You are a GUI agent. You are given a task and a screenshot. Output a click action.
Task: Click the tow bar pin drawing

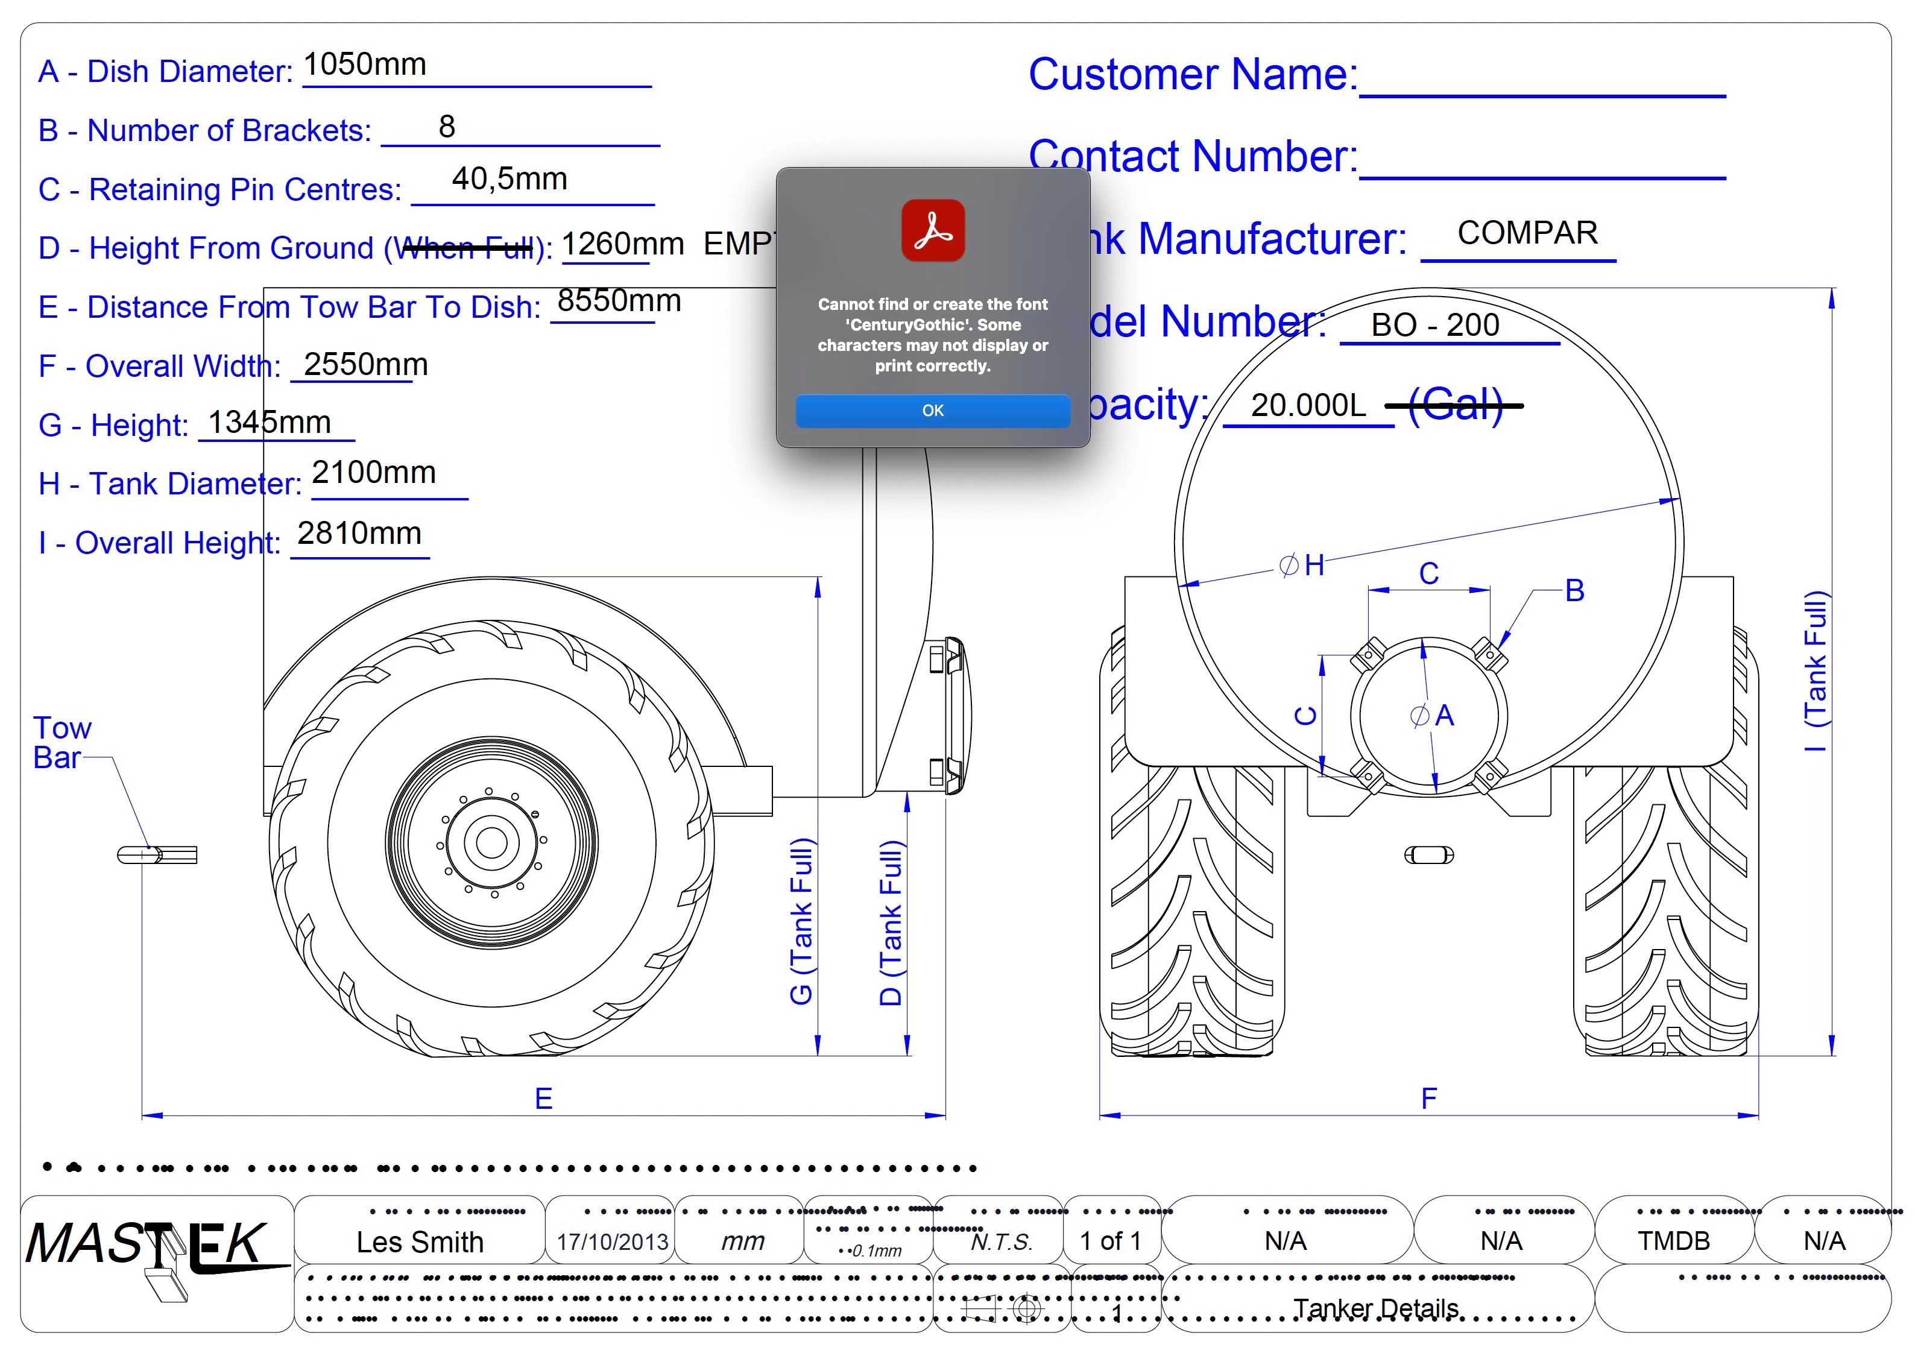click(x=157, y=854)
